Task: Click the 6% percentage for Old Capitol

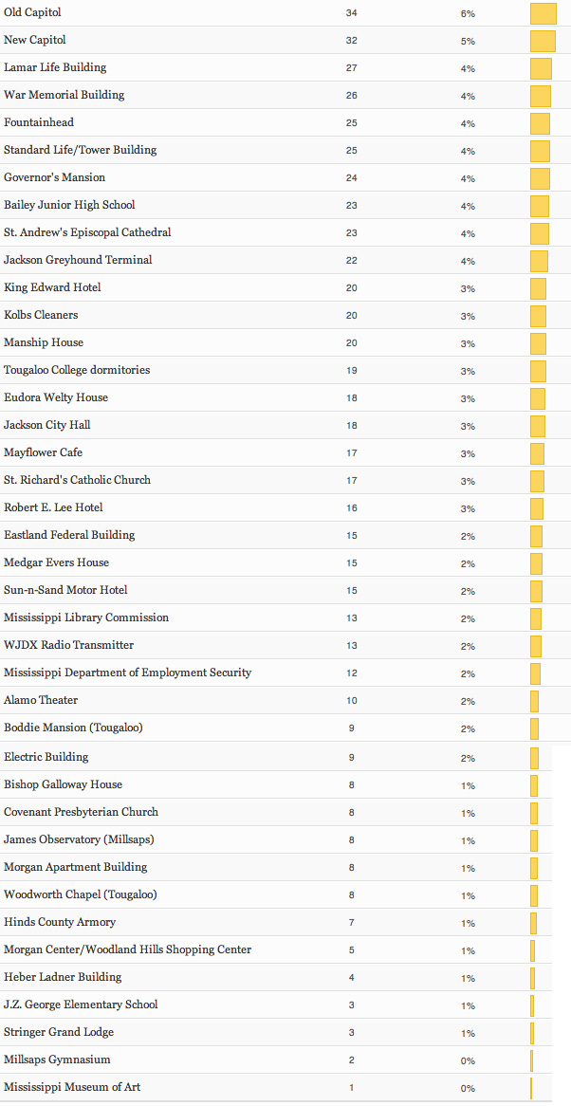Action: tap(468, 13)
